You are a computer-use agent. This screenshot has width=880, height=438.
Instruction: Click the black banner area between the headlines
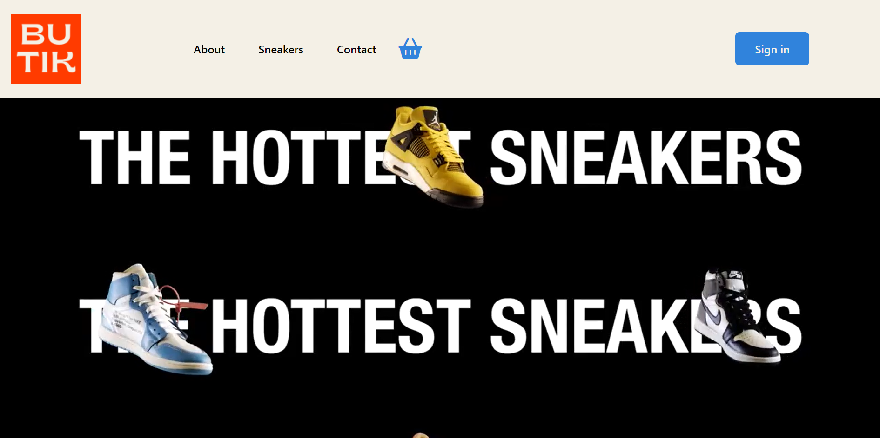(x=440, y=242)
